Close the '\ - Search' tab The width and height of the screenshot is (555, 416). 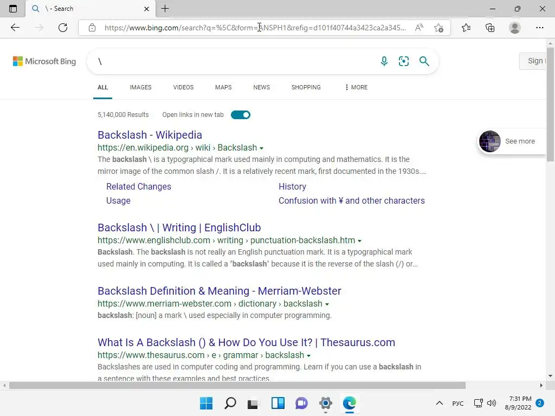[x=146, y=9]
